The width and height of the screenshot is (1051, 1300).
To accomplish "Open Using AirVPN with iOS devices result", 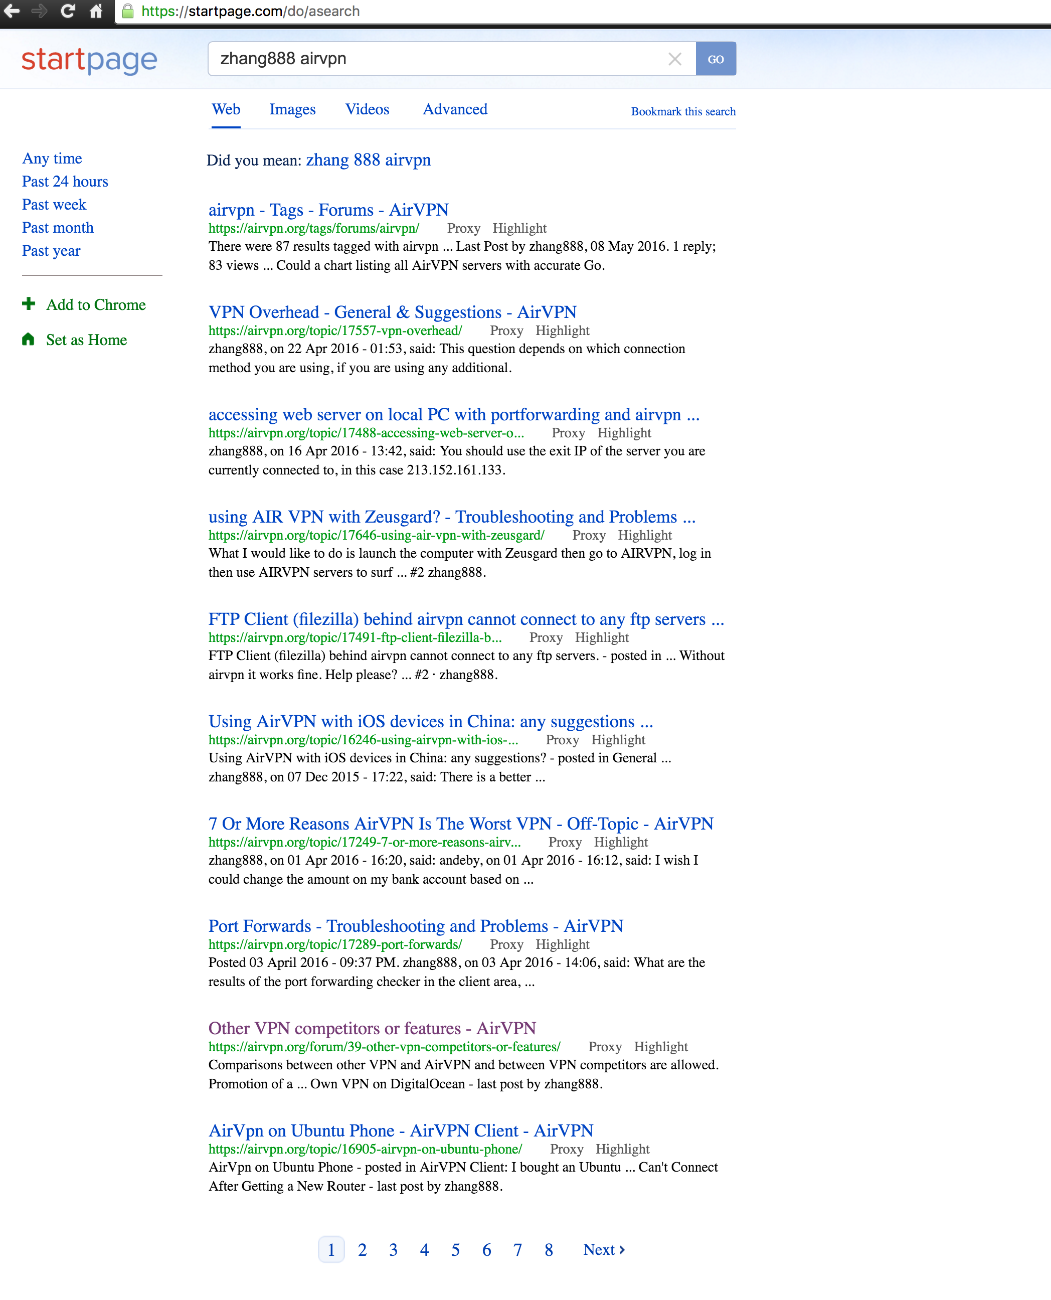I will pyautogui.click(x=430, y=721).
